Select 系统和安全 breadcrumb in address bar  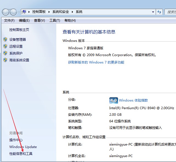click(x=61, y=12)
